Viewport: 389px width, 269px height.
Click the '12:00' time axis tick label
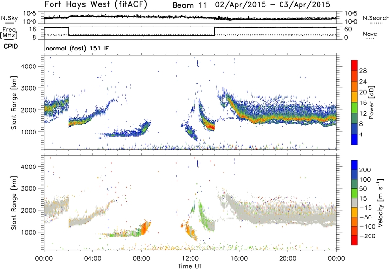(x=190, y=259)
